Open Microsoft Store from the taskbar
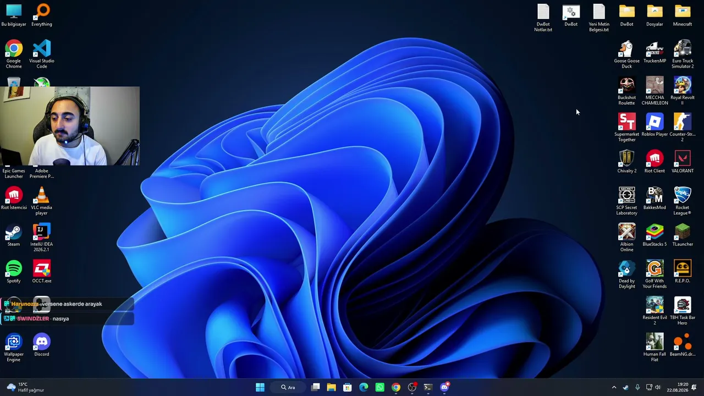This screenshot has height=396, width=704. (x=348, y=387)
